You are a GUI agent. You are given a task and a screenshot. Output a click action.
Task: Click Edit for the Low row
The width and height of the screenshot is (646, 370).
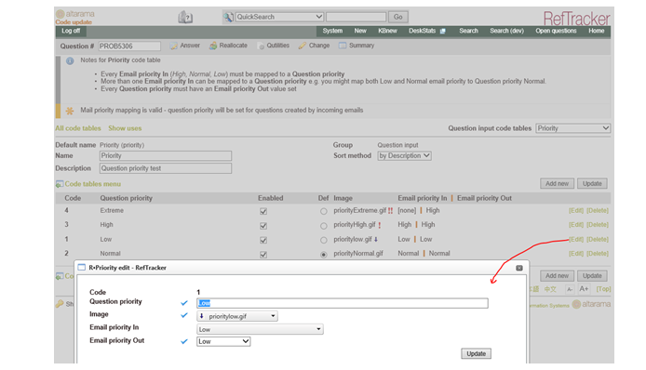(x=576, y=240)
